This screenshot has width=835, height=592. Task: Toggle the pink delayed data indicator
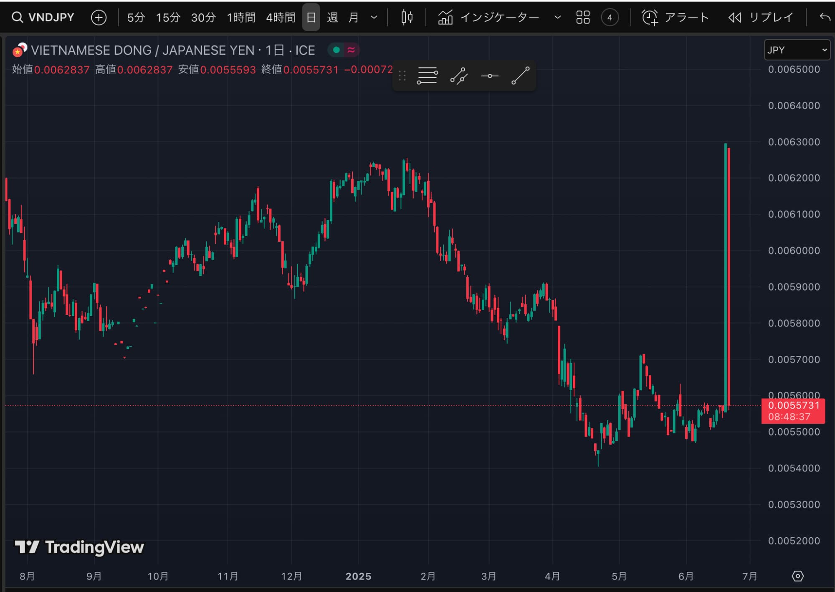pyautogui.click(x=351, y=50)
